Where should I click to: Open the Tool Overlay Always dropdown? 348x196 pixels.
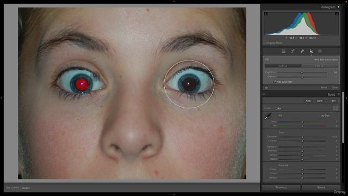point(27,188)
